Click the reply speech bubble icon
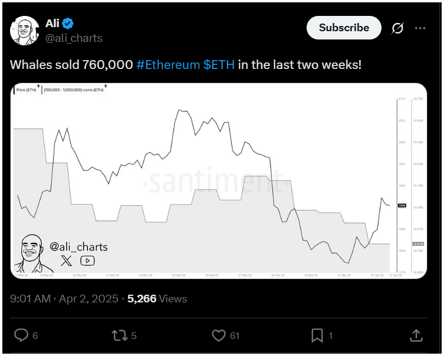Screen dimensions: 444x356 (21, 335)
